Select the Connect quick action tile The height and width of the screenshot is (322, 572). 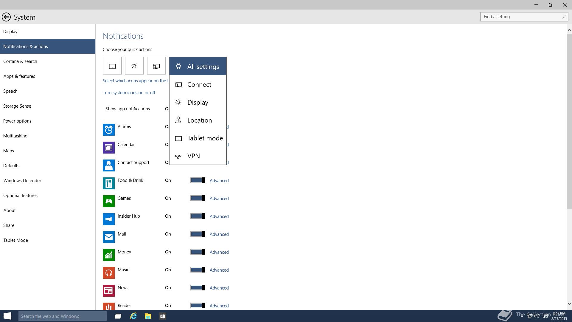click(x=156, y=66)
